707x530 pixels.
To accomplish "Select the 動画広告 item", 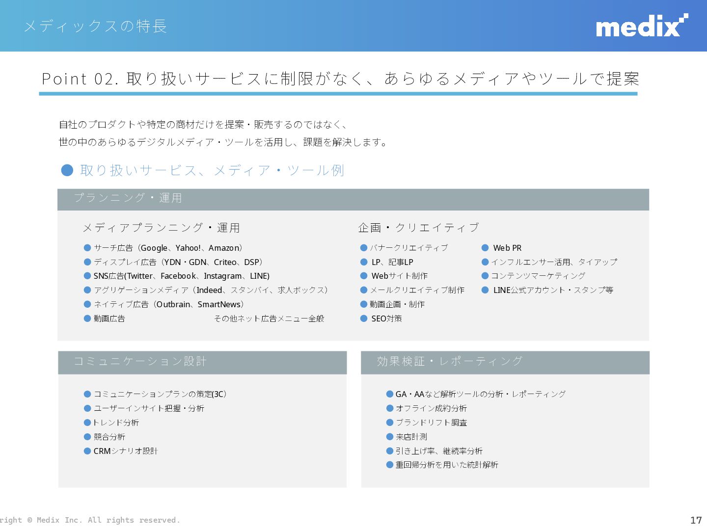I will click(105, 318).
